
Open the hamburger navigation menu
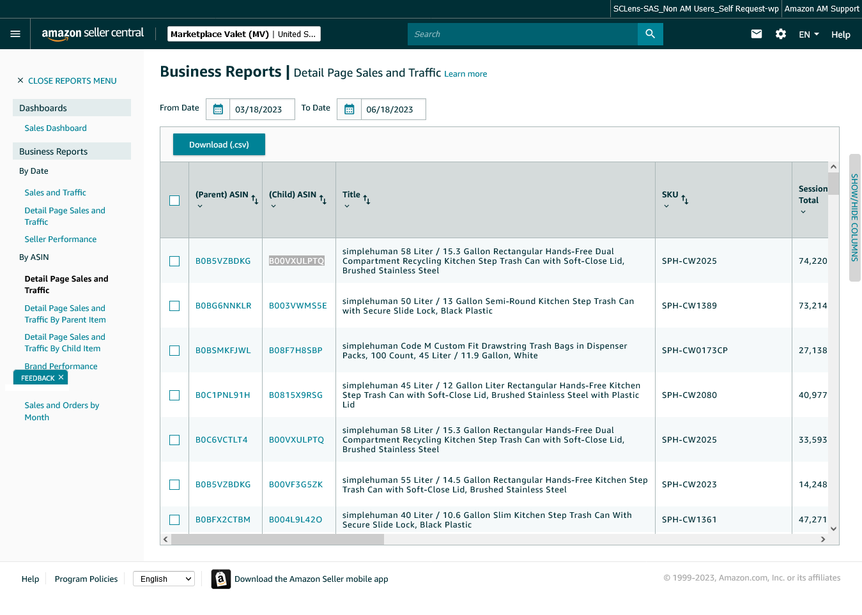(x=15, y=34)
